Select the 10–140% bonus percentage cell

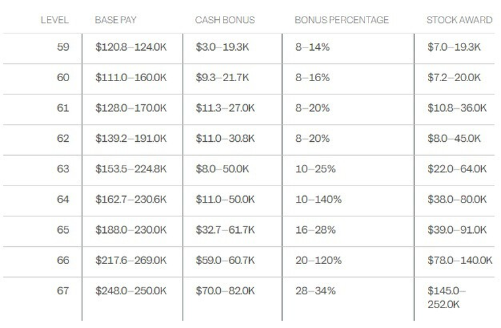pos(318,199)
